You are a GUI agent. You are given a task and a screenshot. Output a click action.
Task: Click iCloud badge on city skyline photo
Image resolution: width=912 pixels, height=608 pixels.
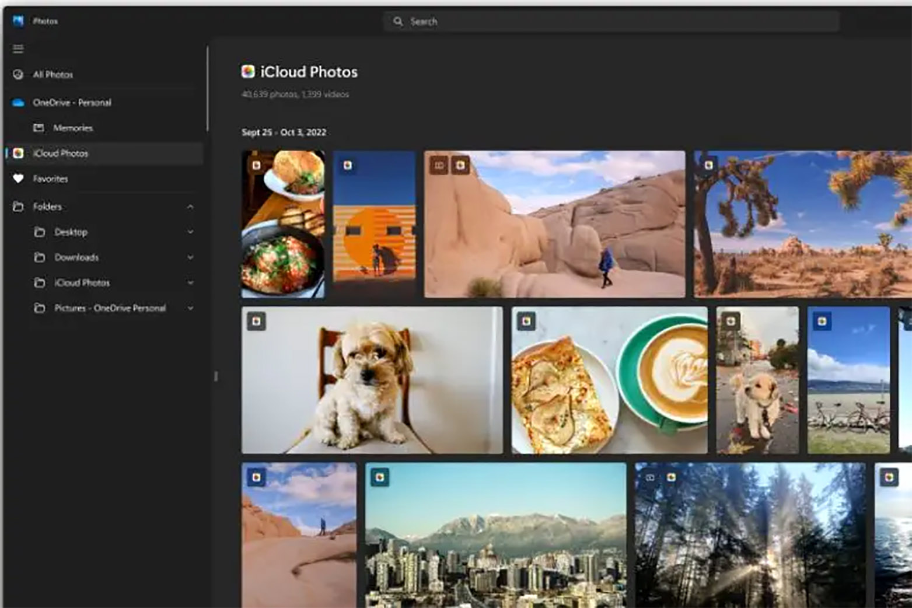point(380,477)
